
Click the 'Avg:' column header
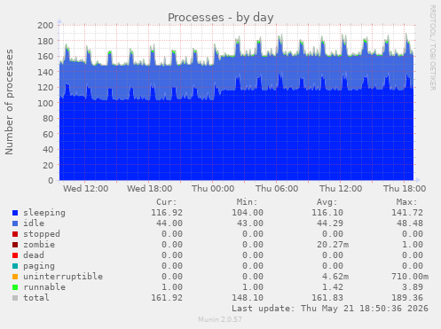327,202
